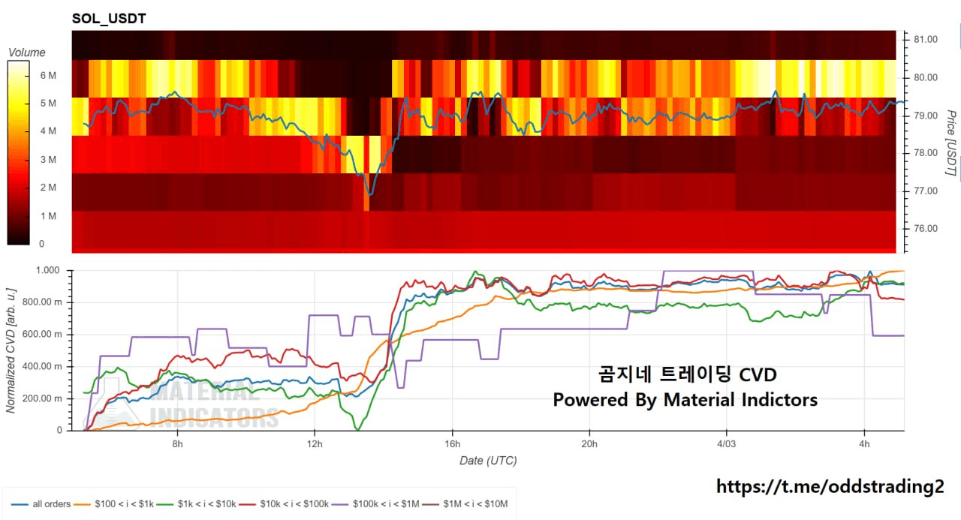Click the Volume color scale bar
The height and width of the screenshot is (520, 961).
(x=18, y=152)
